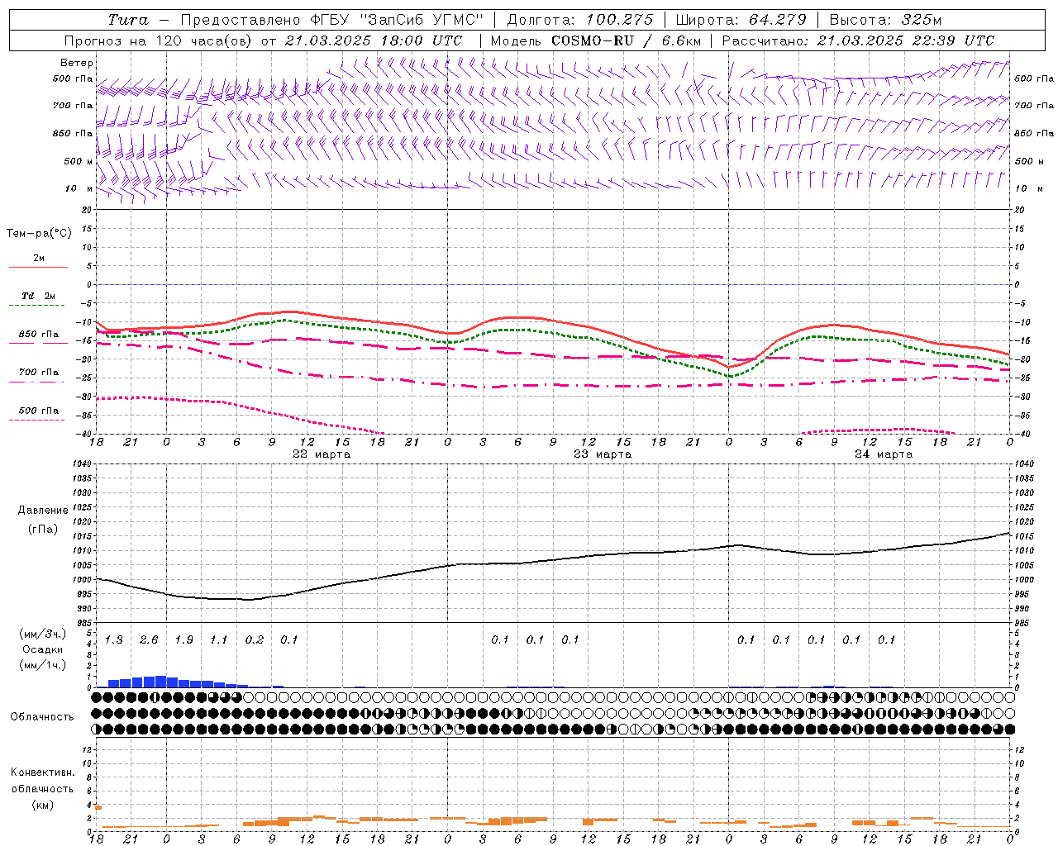Click the red line sample under '2м' legend
This screenshot has height=846, width=1058.
point(38,267)
